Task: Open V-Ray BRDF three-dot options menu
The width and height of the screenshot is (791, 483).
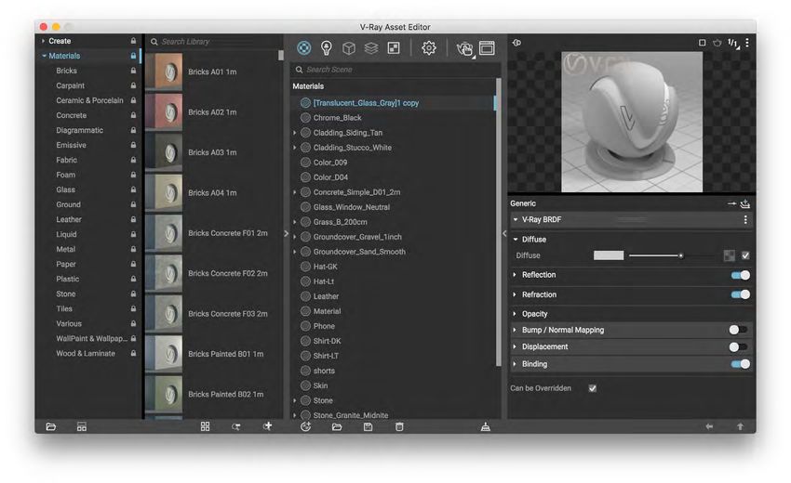Action: tap(745, 219)
